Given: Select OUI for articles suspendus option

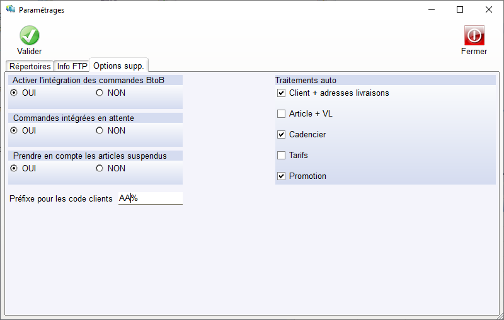Looking at the screenshot, I should coord(14,168).
